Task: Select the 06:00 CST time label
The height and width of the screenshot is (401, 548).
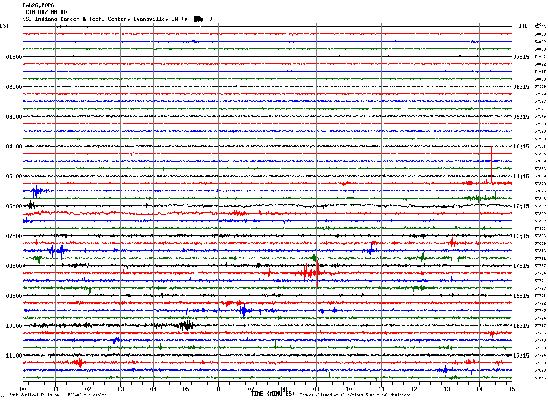Action: (x=14, y=206)
